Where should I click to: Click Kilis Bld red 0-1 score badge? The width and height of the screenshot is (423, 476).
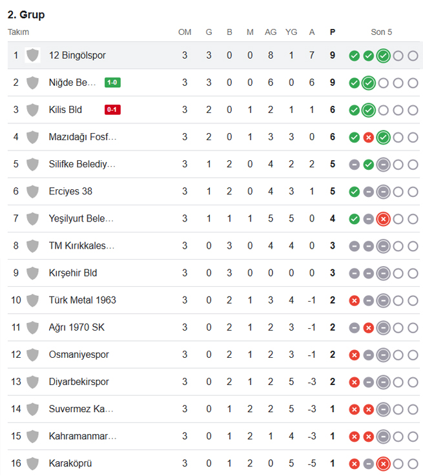[x=112, y=110]
